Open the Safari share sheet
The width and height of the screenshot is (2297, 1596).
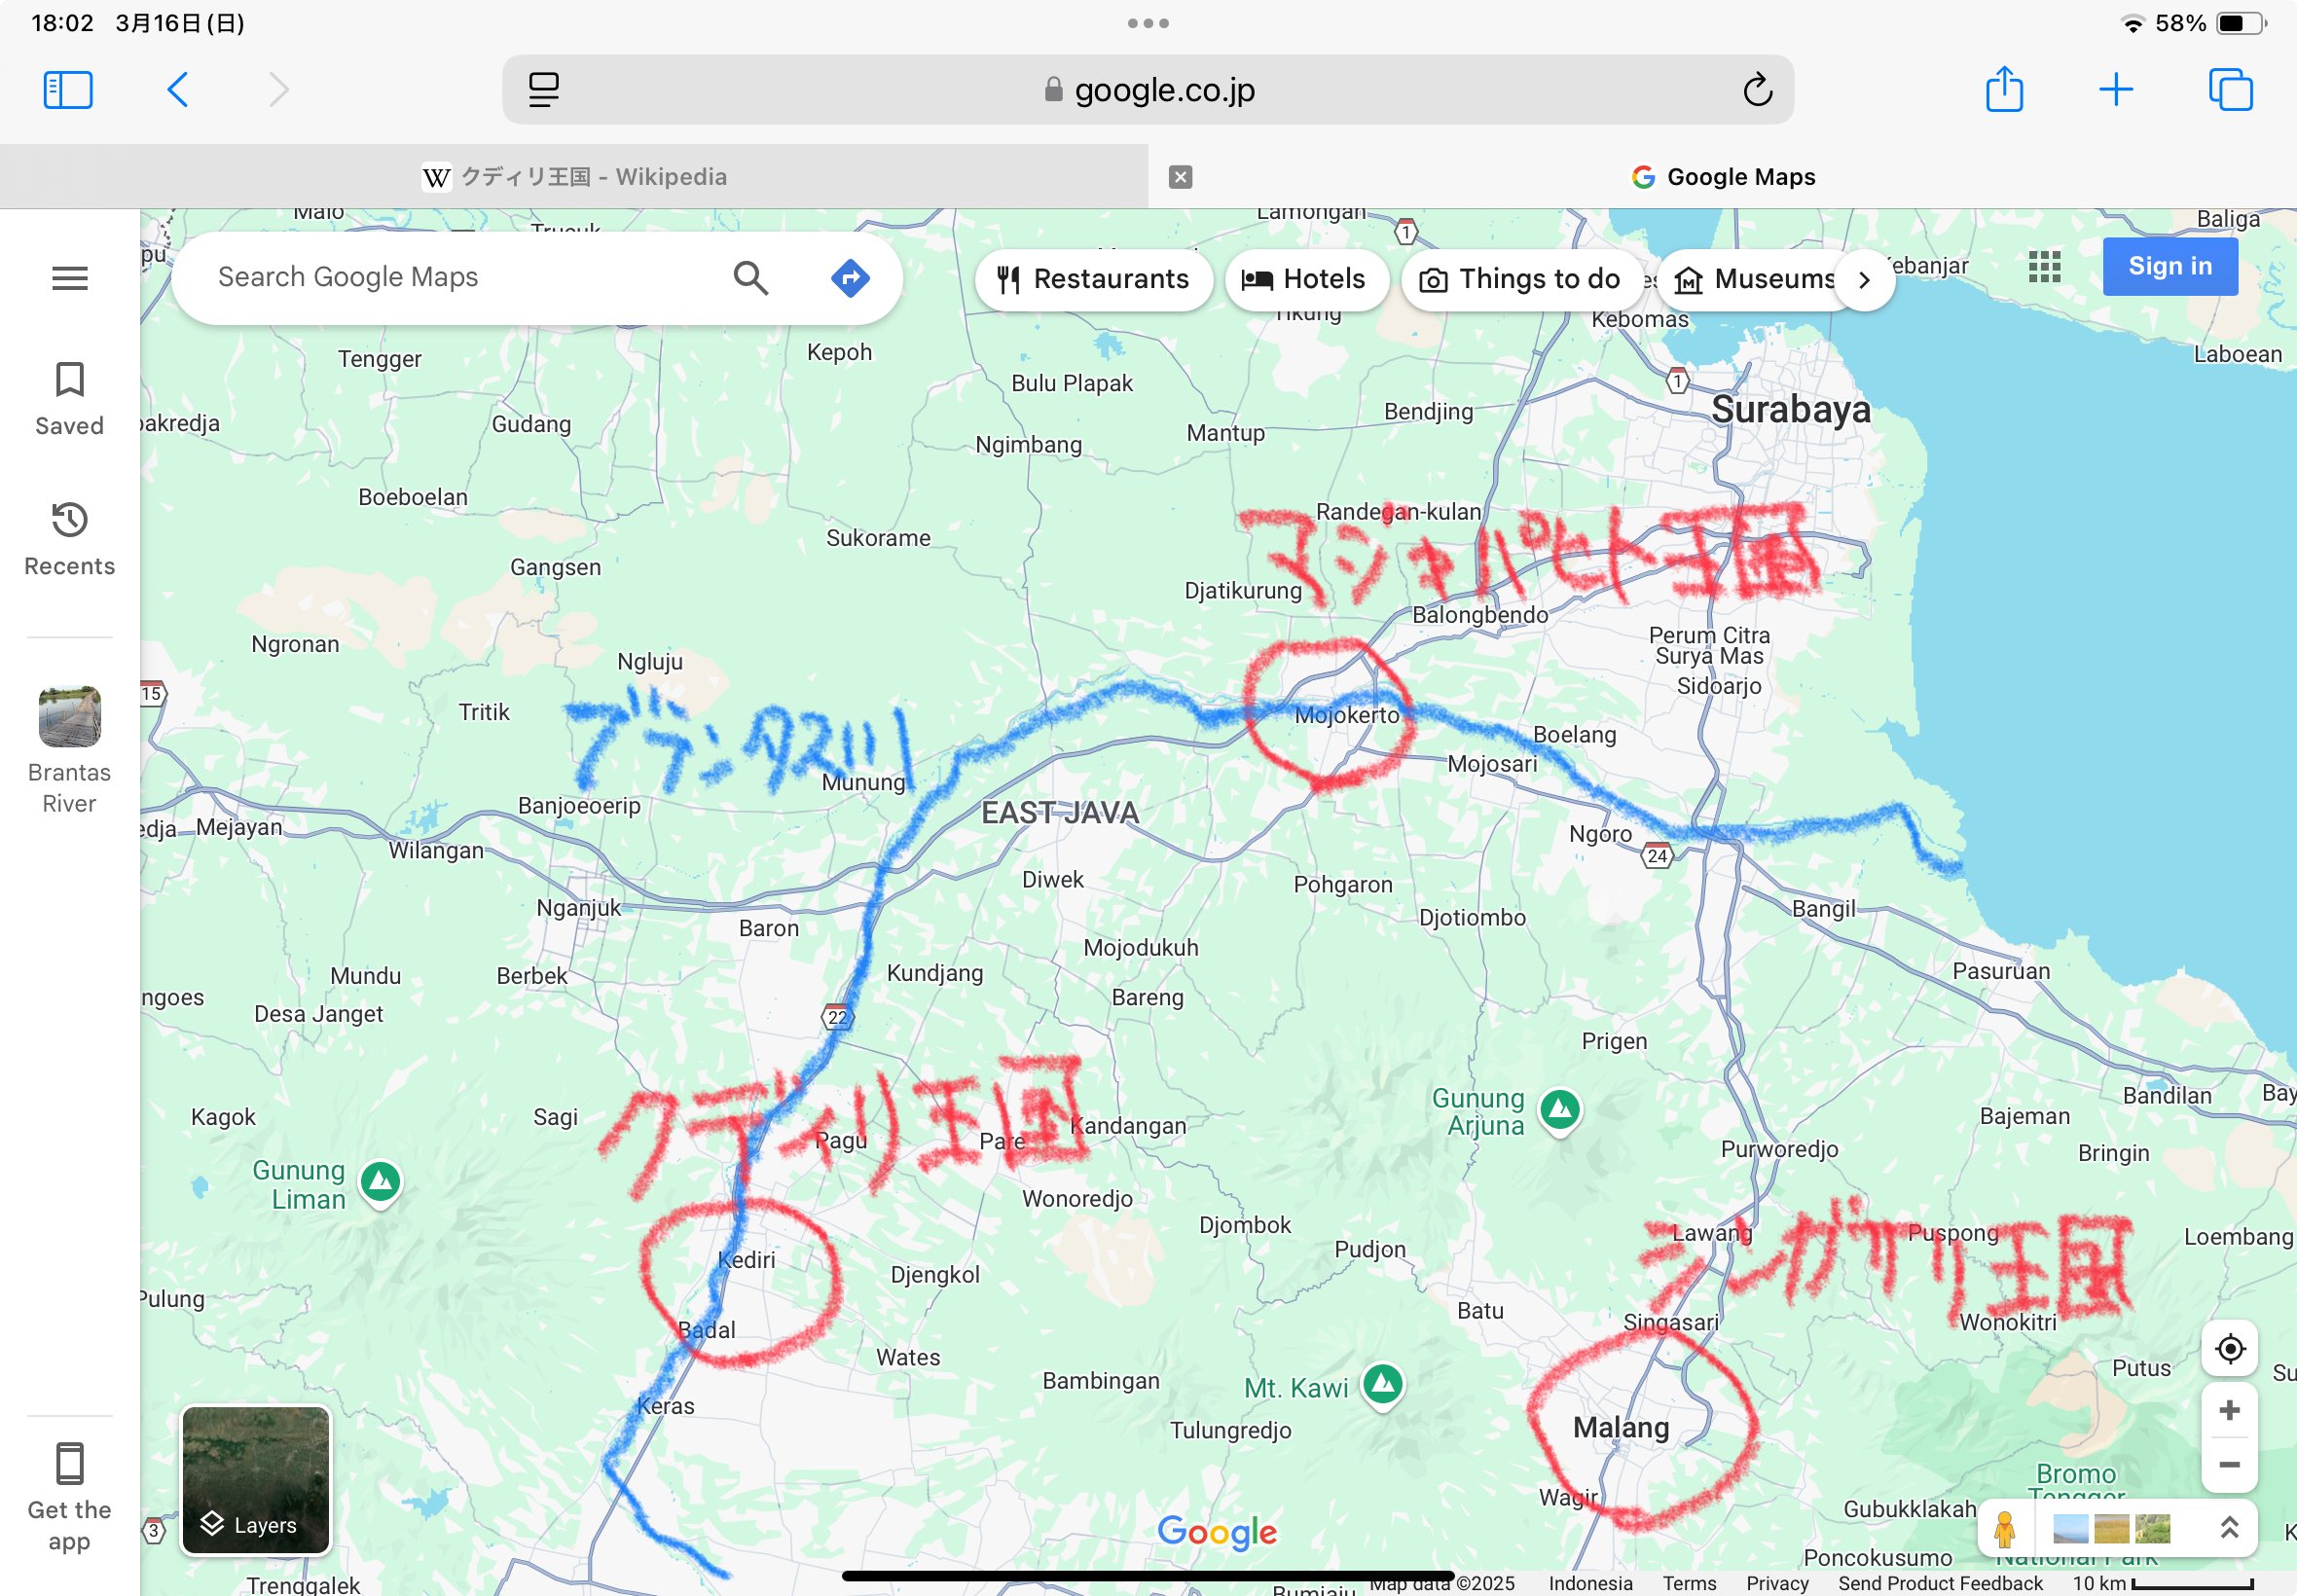pyautogui.click(x=2004, y=88)
